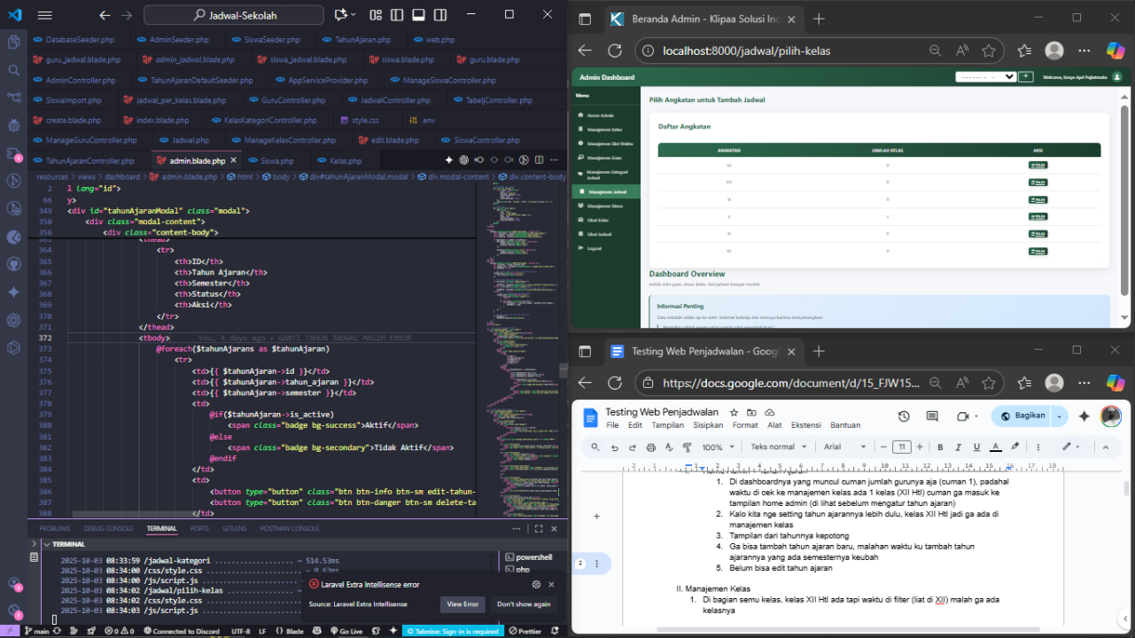Click the Google Docs print icon

pyautogui.click(x=651, y=447)
